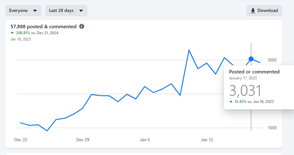Click the download arrow icon

(x=253, y=11)
